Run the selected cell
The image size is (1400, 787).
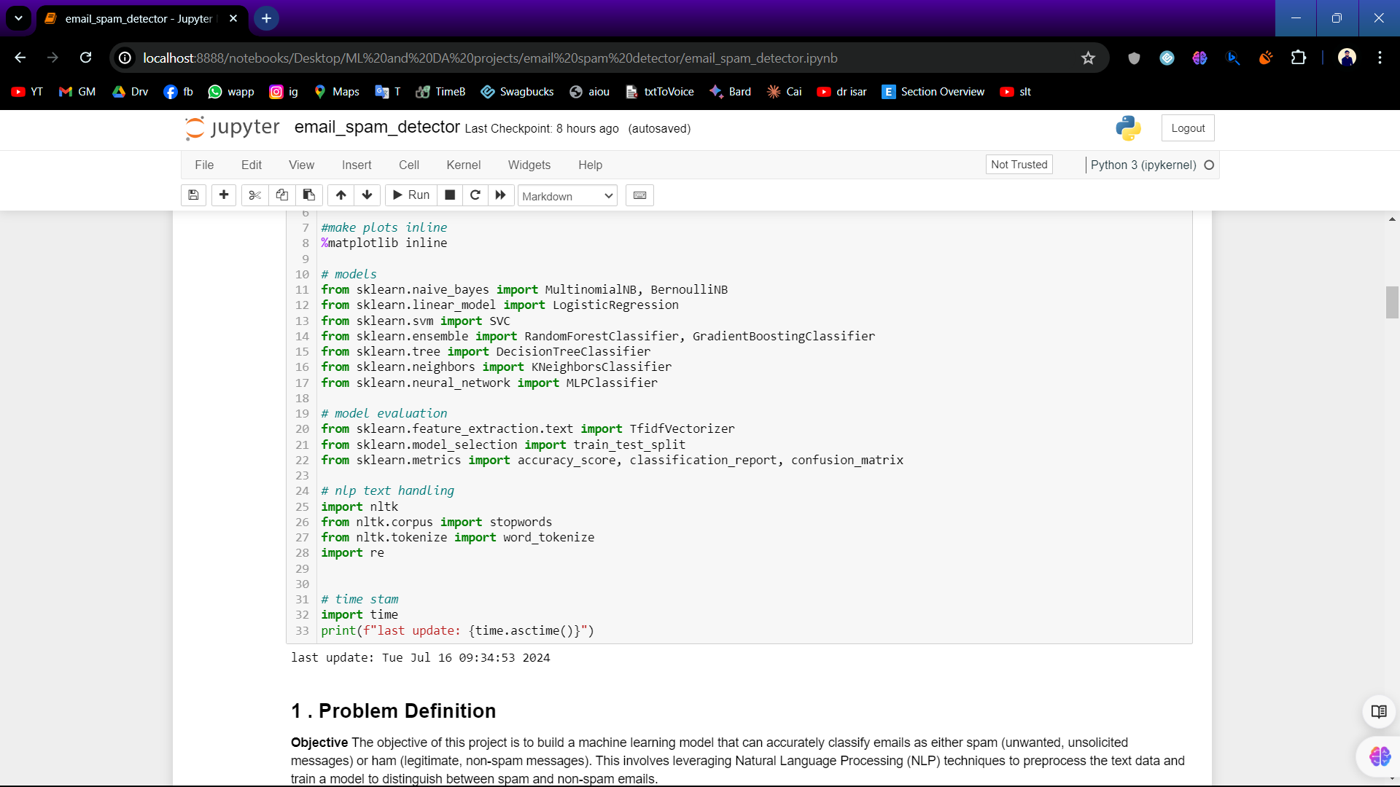pyautogui.click(x=411, y=195)
